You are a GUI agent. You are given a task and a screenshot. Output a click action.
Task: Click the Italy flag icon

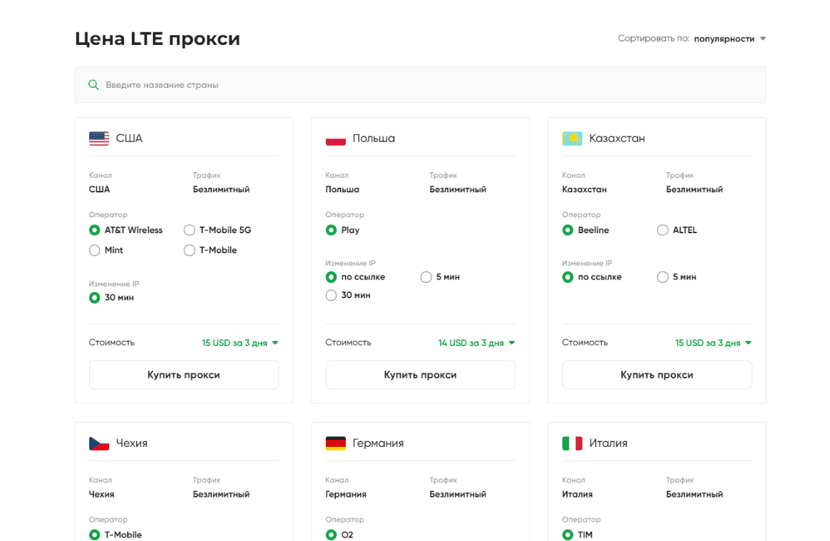tap(572, 443)
